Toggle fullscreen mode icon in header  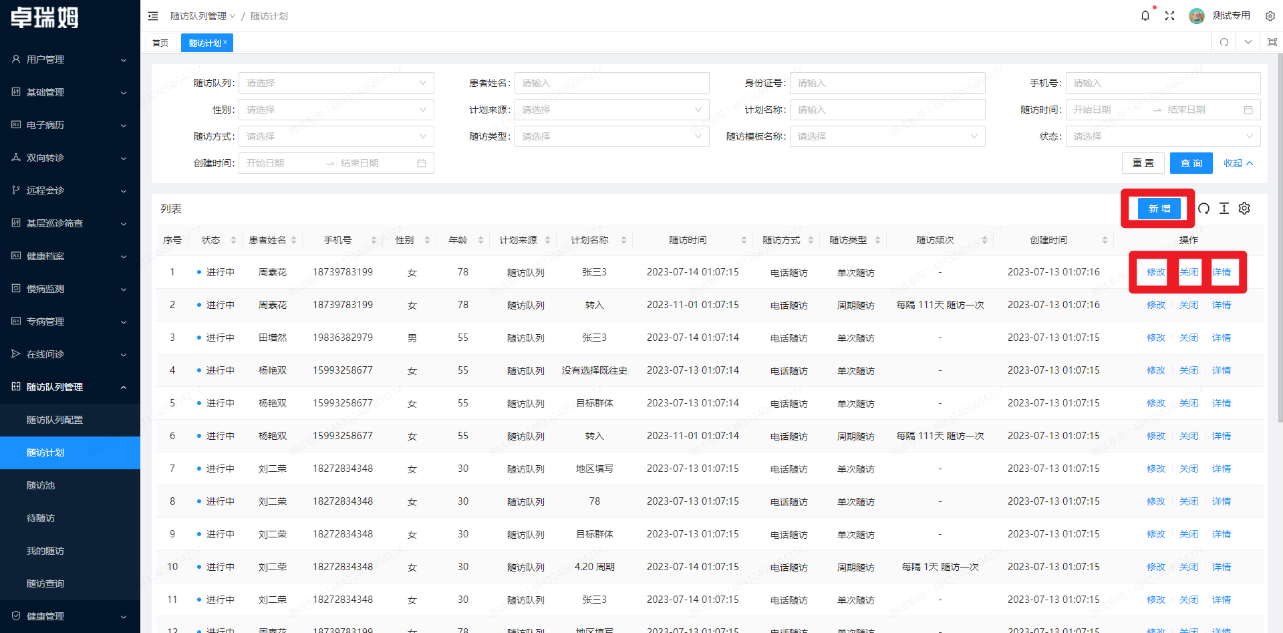(x=1169, y=15)
